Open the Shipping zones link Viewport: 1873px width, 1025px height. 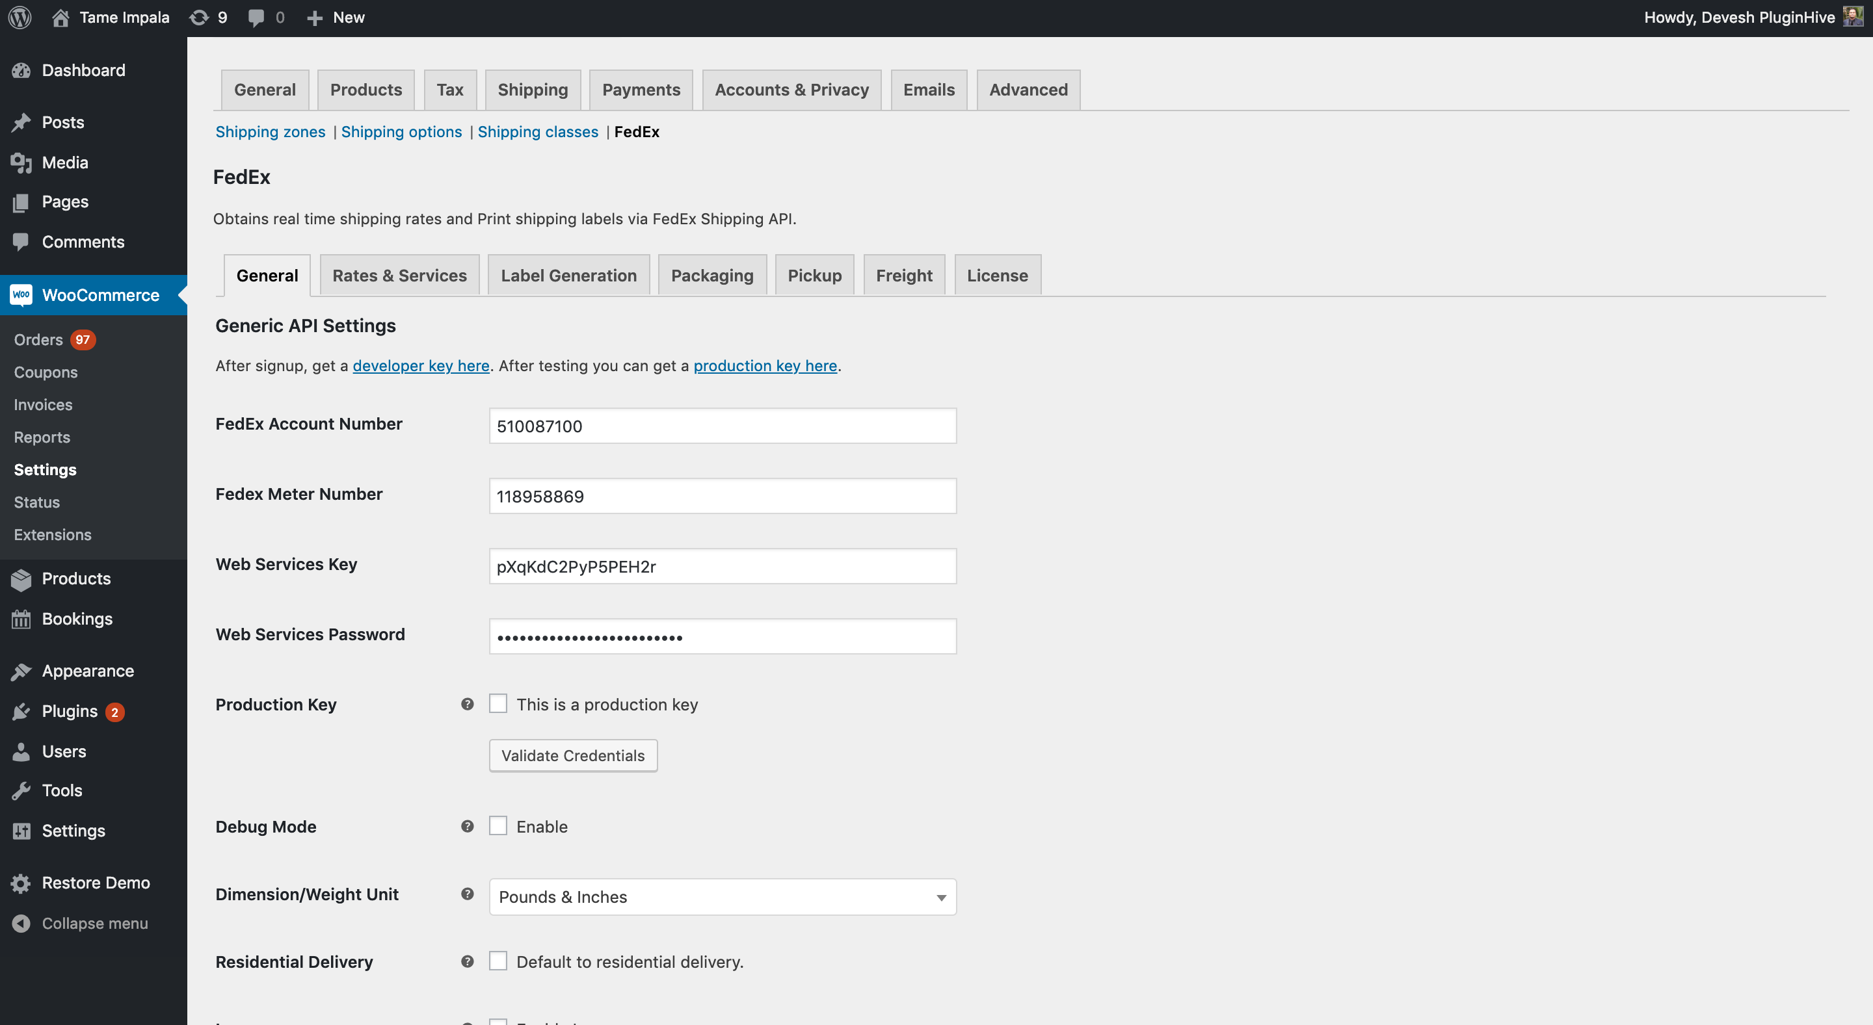pyautogui.click(x=271, y=131)
